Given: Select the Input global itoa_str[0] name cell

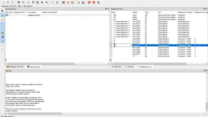Looking at the screenshot, I should tap(136, 21).
